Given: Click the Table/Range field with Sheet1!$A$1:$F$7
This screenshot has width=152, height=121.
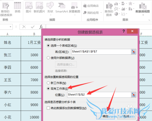Looking at the screenshot, I should [x=101, y=52].
